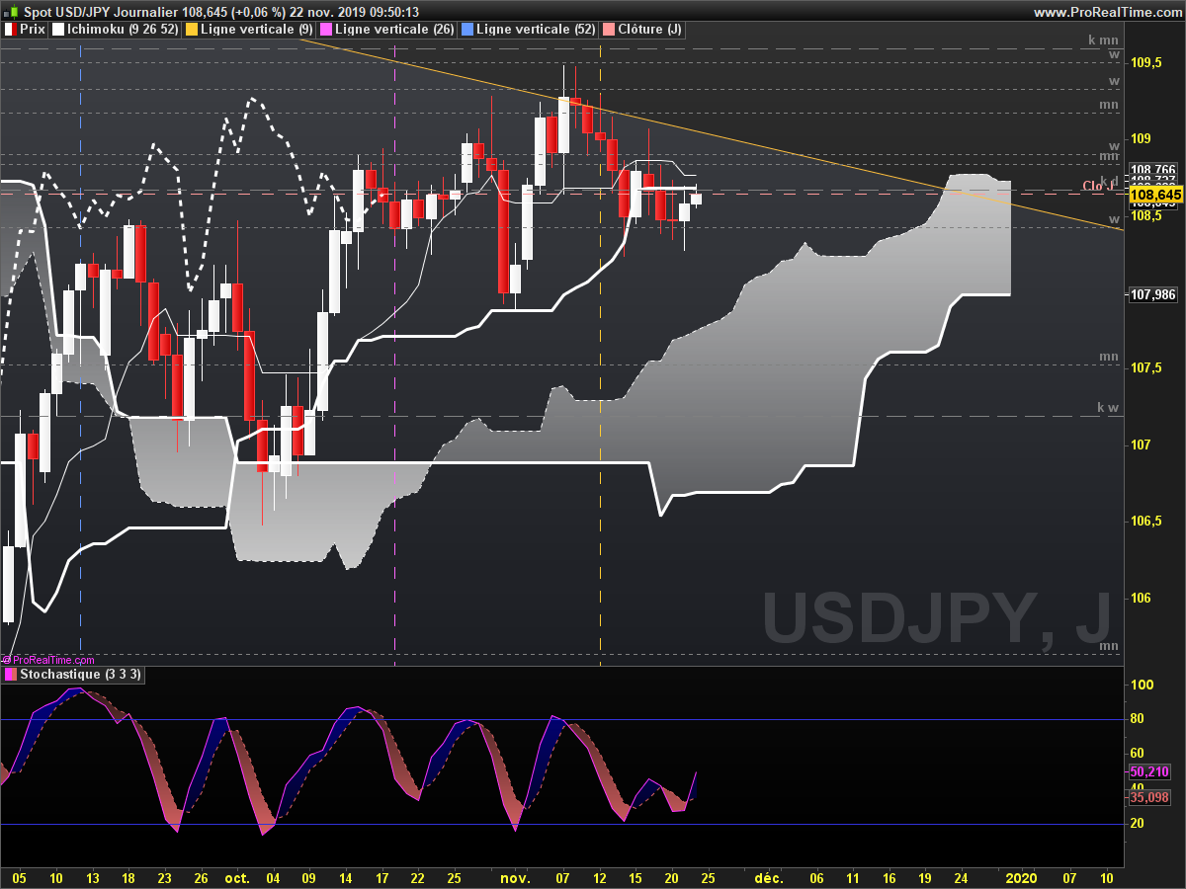Open the Ligne verticale (52) legend item
The image size is (1186, 889).
coord(528,30)
